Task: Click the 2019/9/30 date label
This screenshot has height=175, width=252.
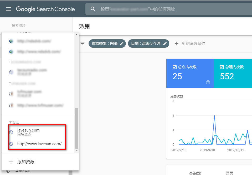Action: click(x=207, y=150)
